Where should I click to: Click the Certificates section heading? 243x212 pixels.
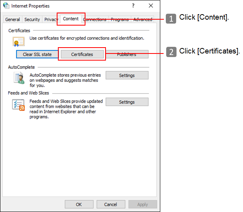click(x=19, y=31)
